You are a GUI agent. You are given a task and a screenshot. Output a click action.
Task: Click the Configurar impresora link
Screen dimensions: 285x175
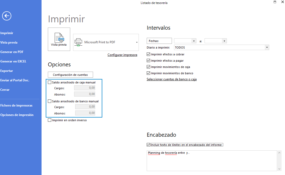tap(122, 55)
